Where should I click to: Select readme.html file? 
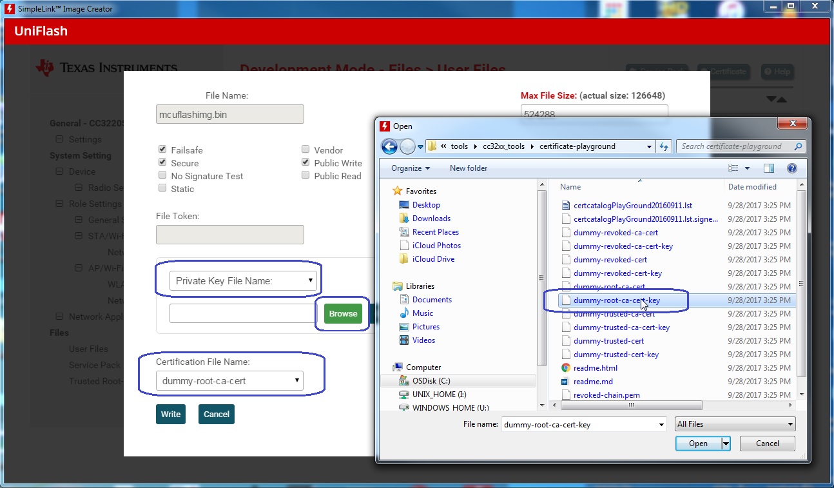pyautogui.click(x=596, y=368)
